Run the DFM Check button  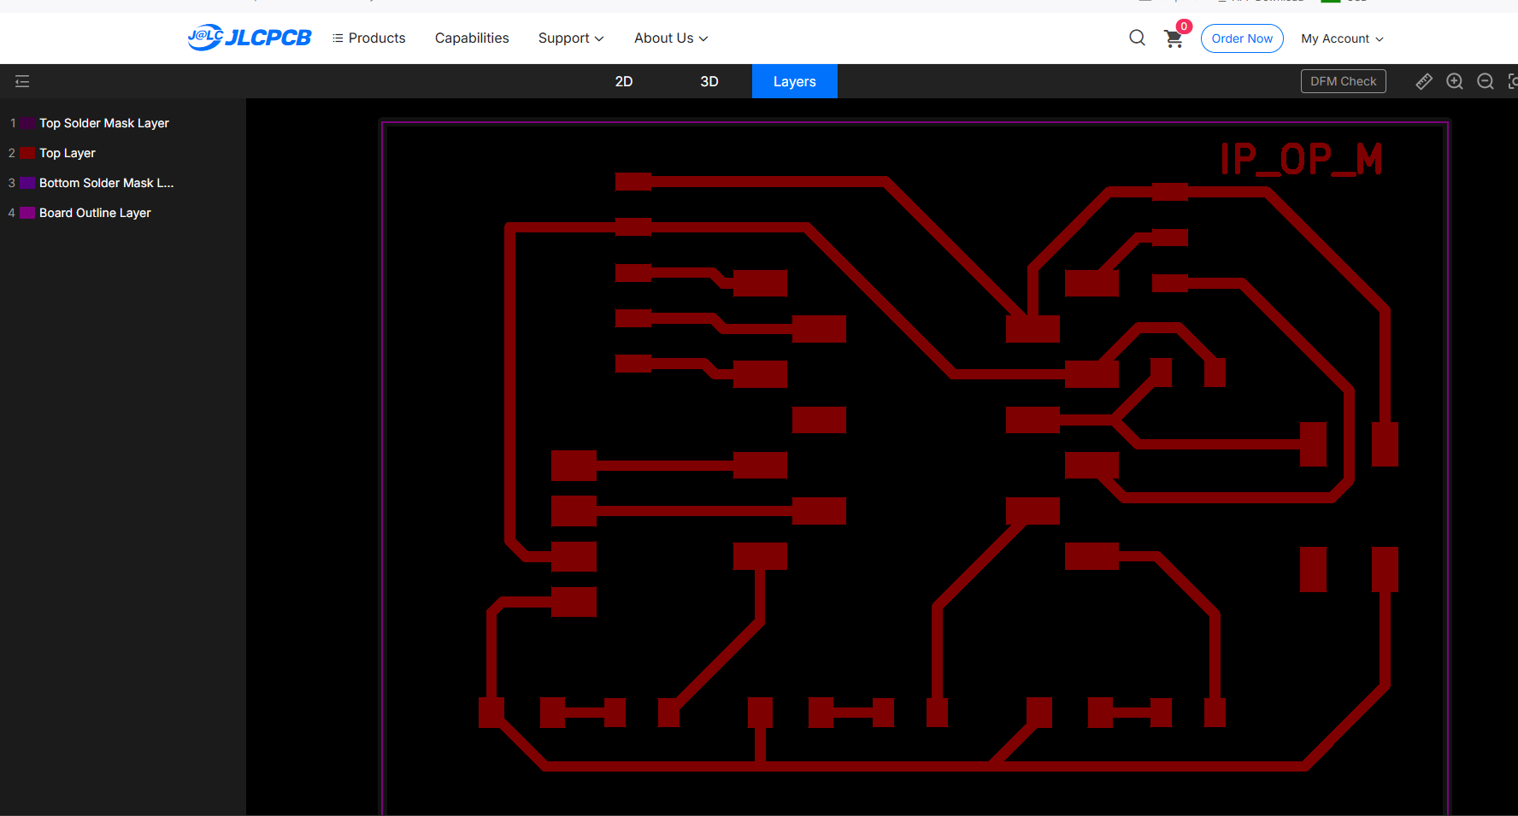point(1344,81)
